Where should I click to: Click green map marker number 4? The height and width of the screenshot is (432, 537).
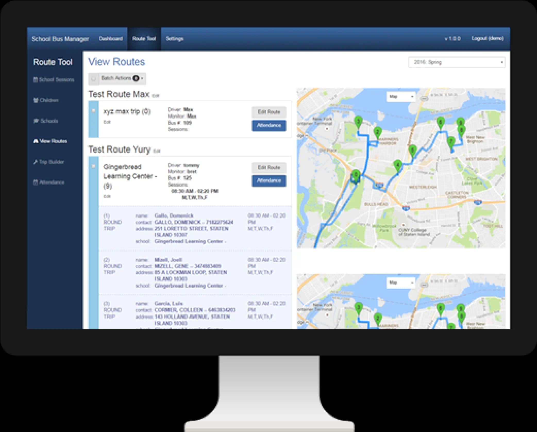(x=397, y=165)
